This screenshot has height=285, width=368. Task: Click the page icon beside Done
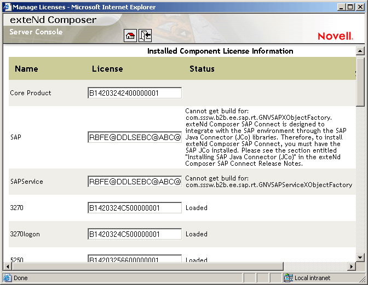click(7, 278)
